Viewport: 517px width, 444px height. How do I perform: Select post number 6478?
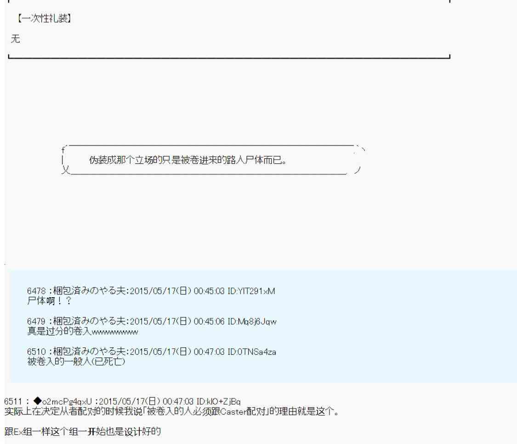(38, 292)
